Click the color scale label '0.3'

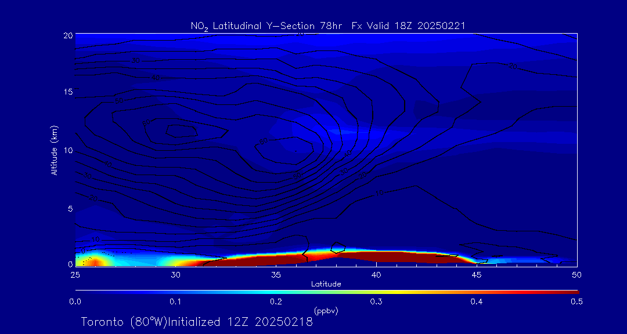376,302
